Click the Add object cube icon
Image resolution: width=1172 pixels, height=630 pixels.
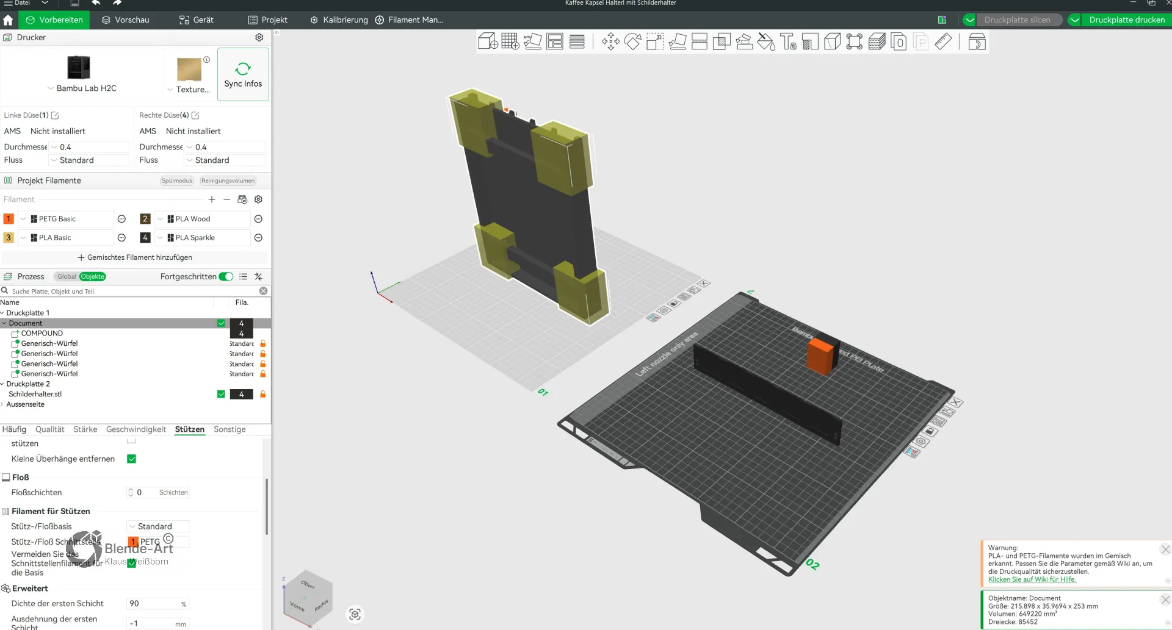coord(488,41)
